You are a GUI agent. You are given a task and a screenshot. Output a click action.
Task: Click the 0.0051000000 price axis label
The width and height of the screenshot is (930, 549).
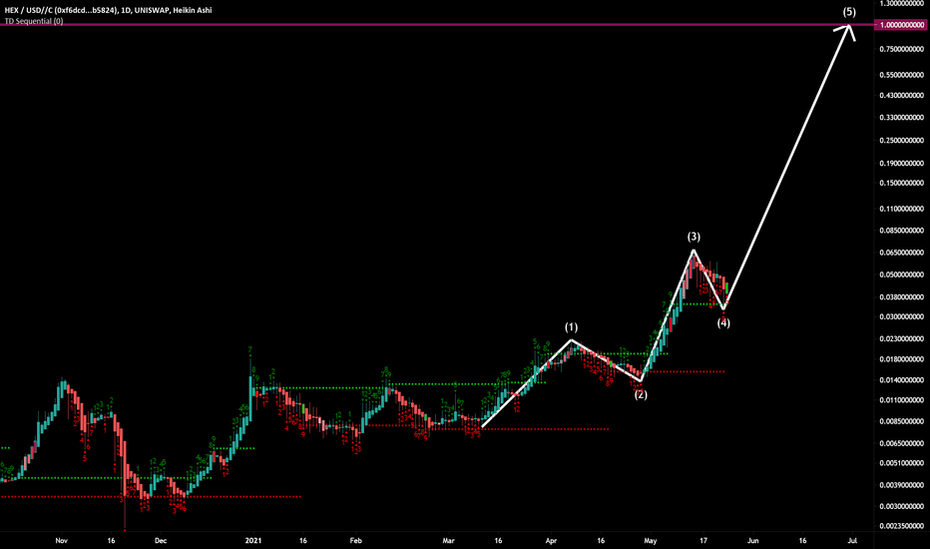coord(901,463)
